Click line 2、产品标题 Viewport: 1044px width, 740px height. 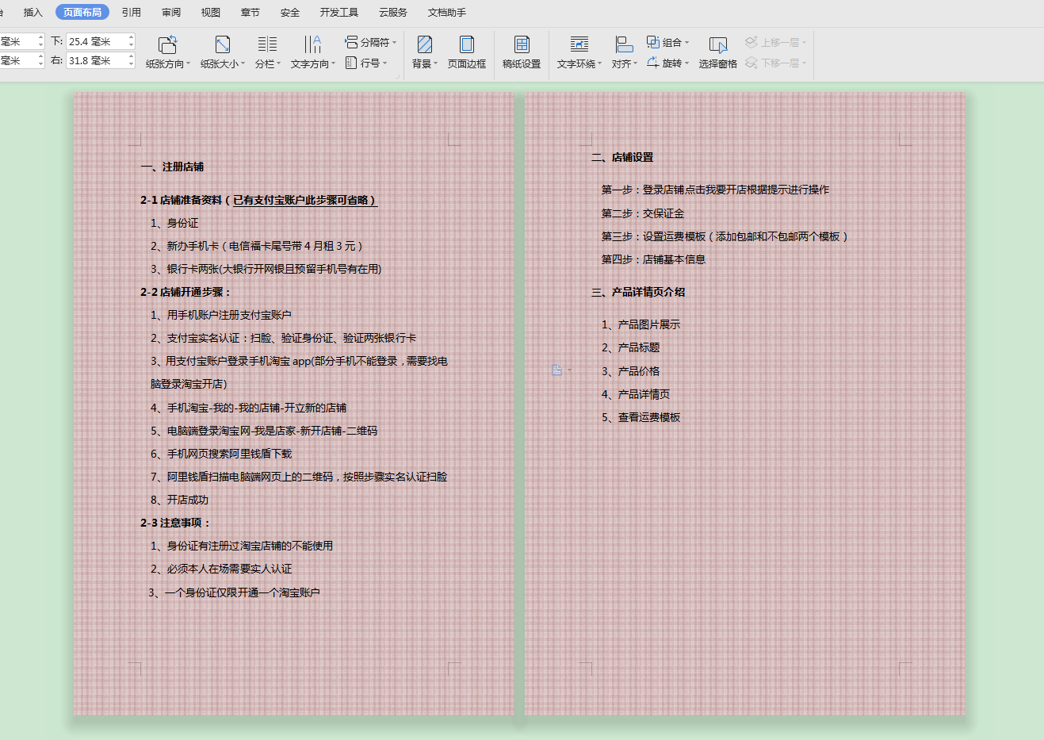coord(630,347)
